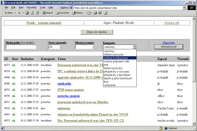Select 'hlášení poruchy' category option
Screen dimensions: 197x131
(x=120, y=55)
